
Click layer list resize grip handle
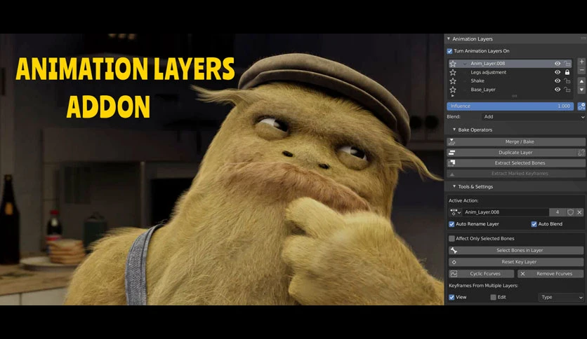[x=515, y=96]
